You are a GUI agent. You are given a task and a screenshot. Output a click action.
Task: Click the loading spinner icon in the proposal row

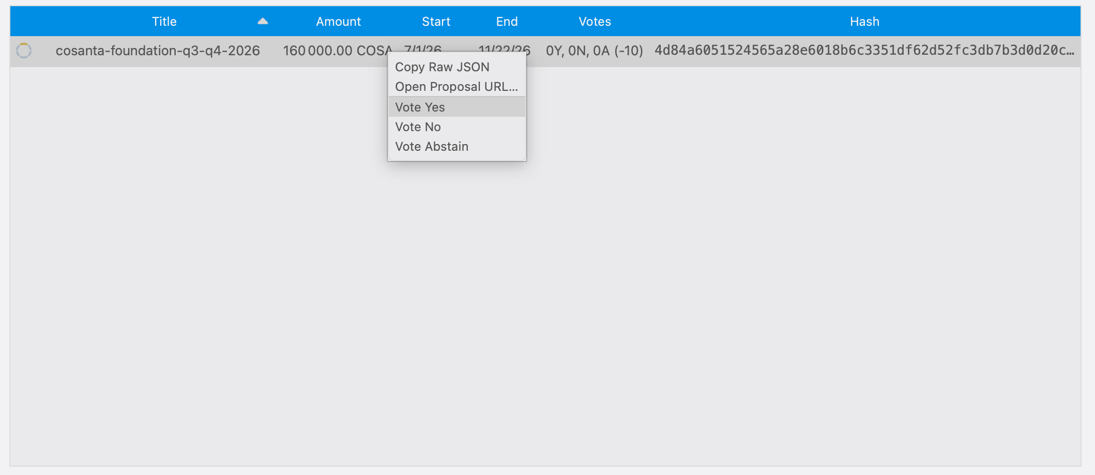pos(24,51)
